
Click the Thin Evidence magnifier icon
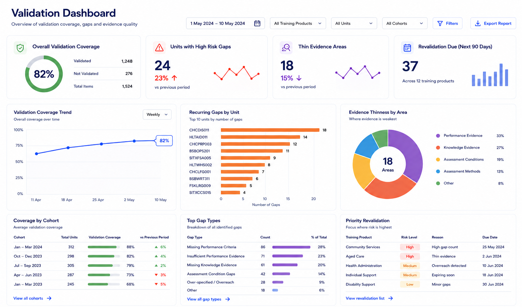pyautogui.click(x=286, y=47)
